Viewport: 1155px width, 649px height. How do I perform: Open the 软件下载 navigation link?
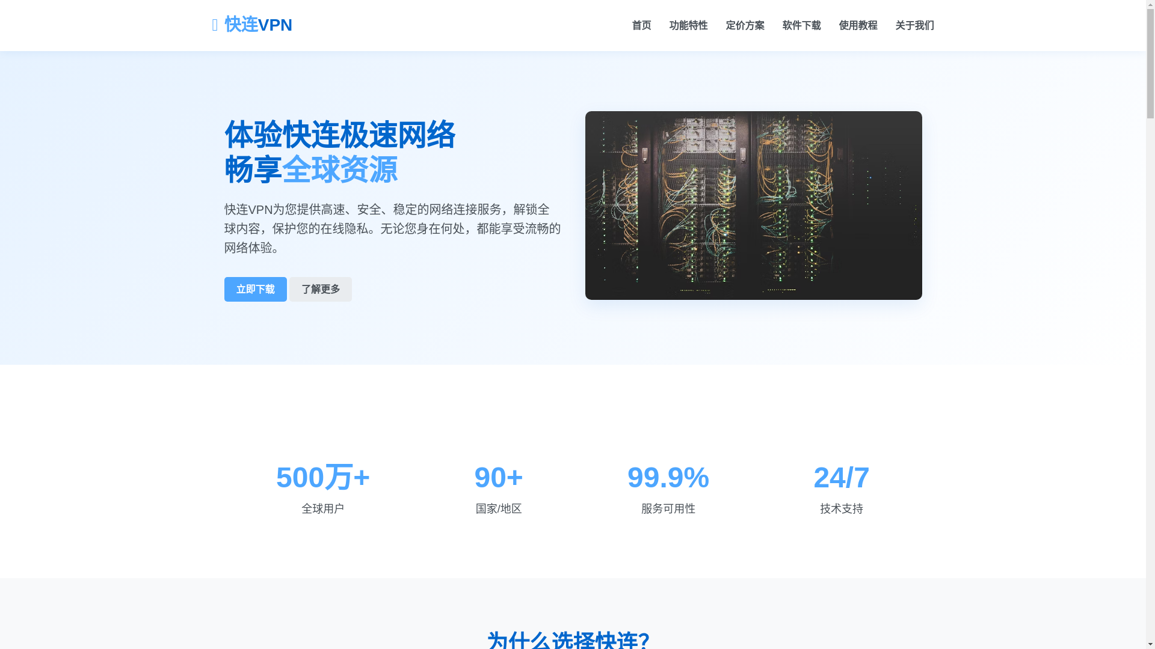tap(801, 25)
